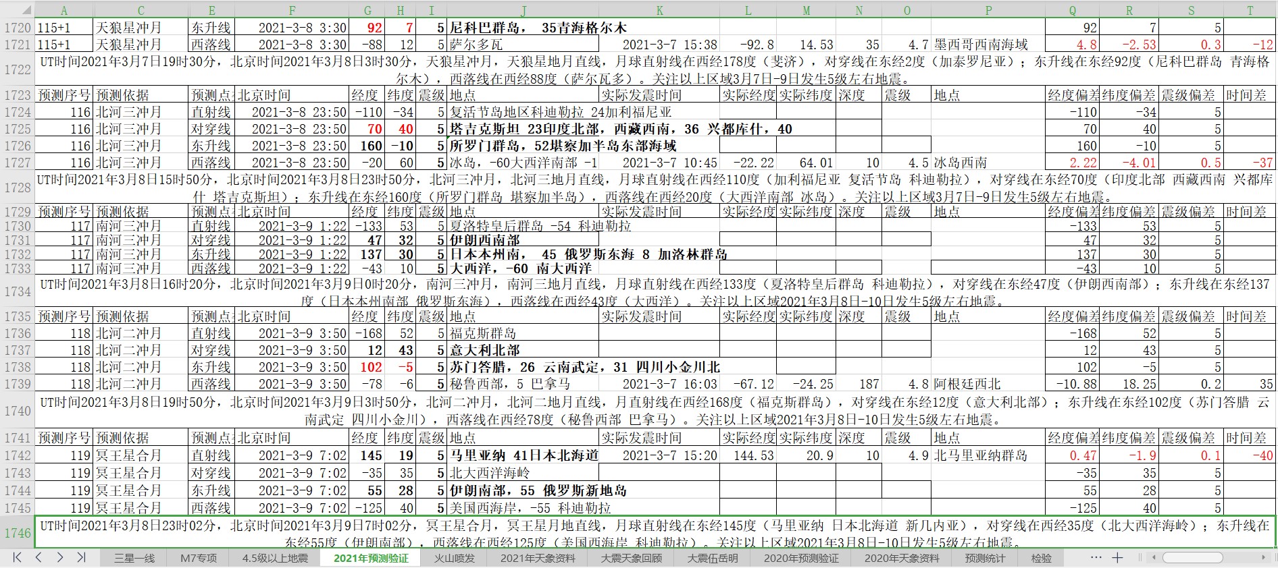Add a new sheet with plus icon
The height and width of the screenshot is (568, 1278).
[1117, 557]
